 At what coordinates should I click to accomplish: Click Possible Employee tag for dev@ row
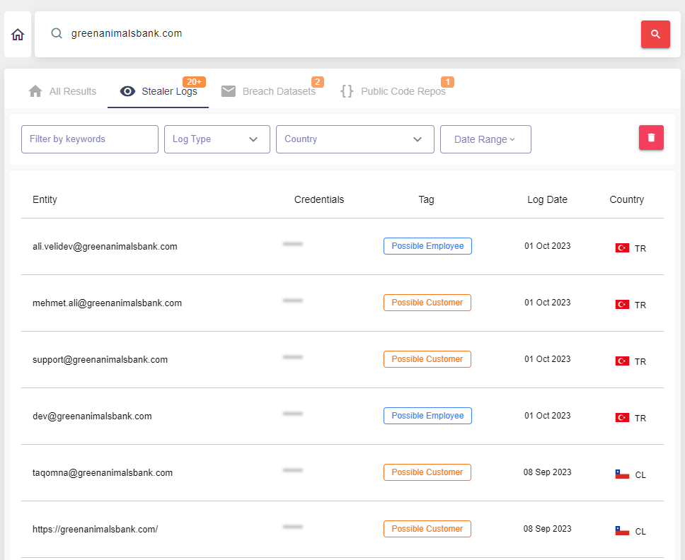click(x=427, y=416)
